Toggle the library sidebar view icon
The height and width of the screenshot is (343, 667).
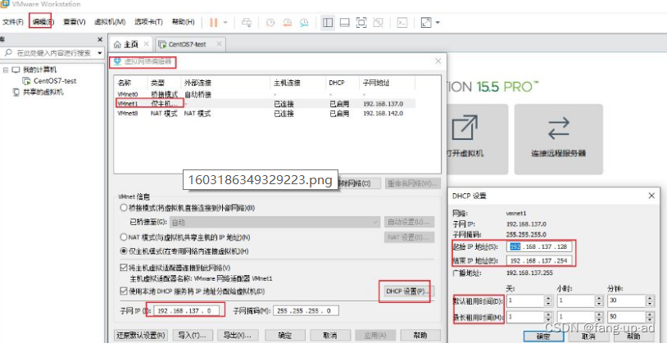click(x=328, y=23)
